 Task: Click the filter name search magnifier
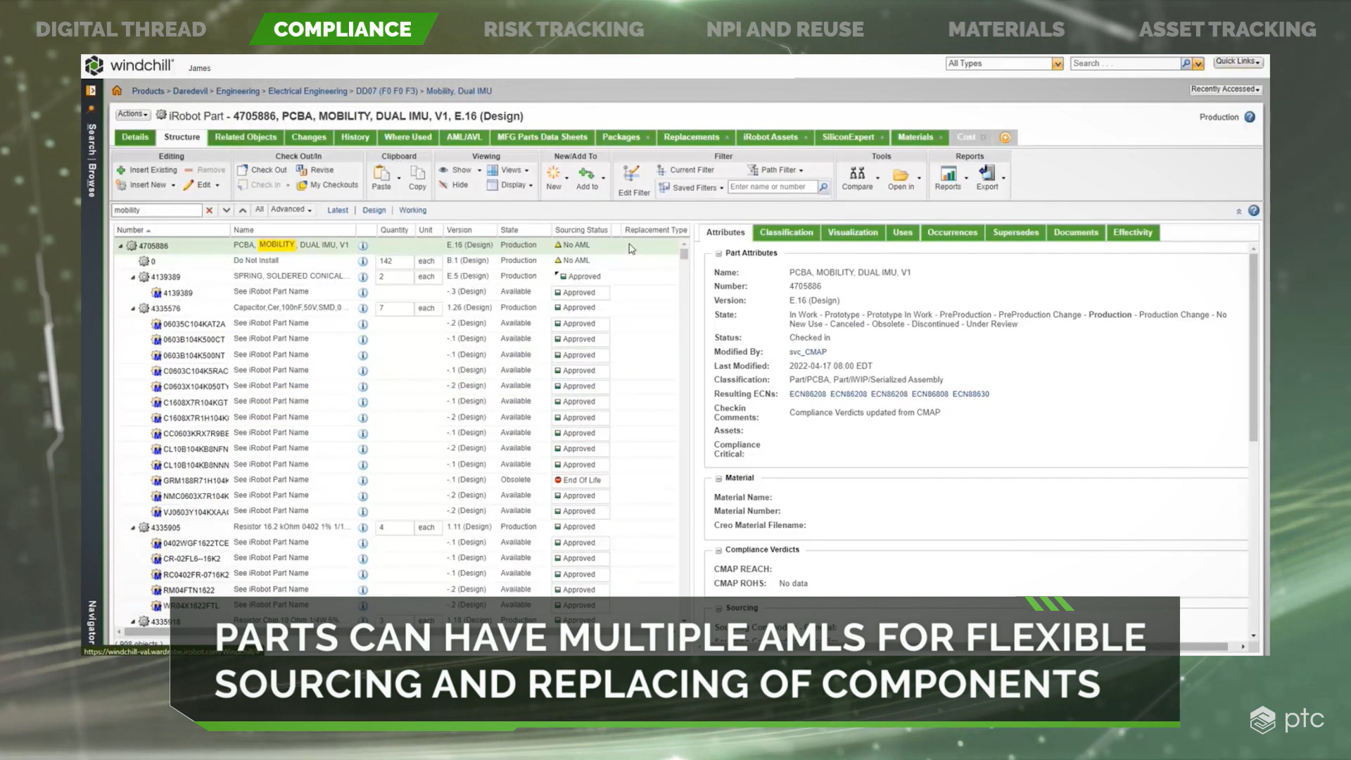pyautogui.click(x=823, y=187)
